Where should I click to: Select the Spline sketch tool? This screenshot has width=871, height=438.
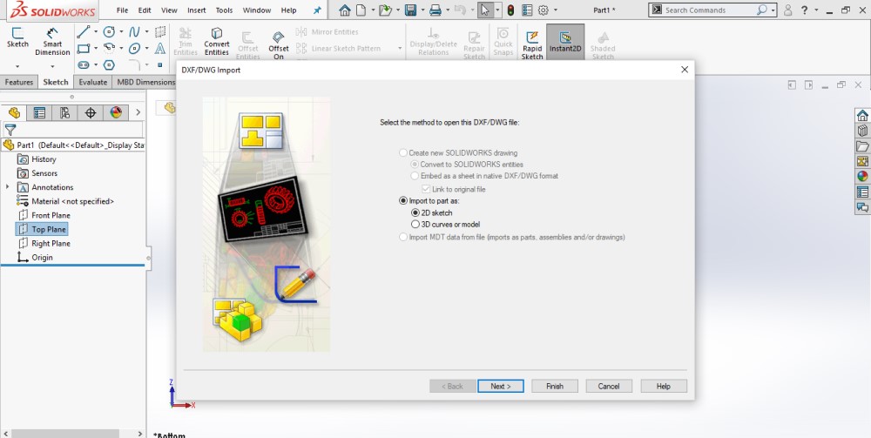point(134,31)
